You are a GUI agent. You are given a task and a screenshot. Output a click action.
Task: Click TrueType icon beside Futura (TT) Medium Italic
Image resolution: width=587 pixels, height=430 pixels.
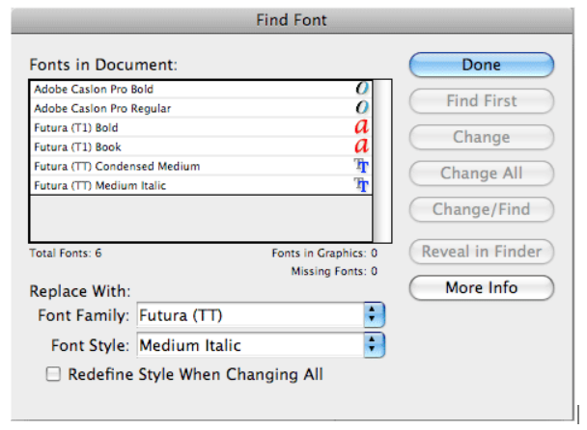pos(362,185)
